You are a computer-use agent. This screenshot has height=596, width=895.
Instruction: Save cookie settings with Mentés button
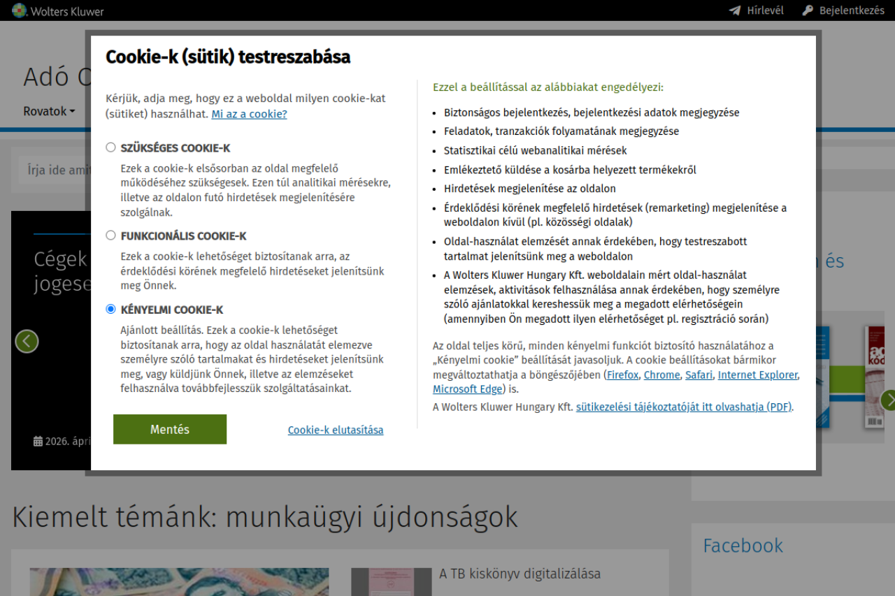point(170,429)
